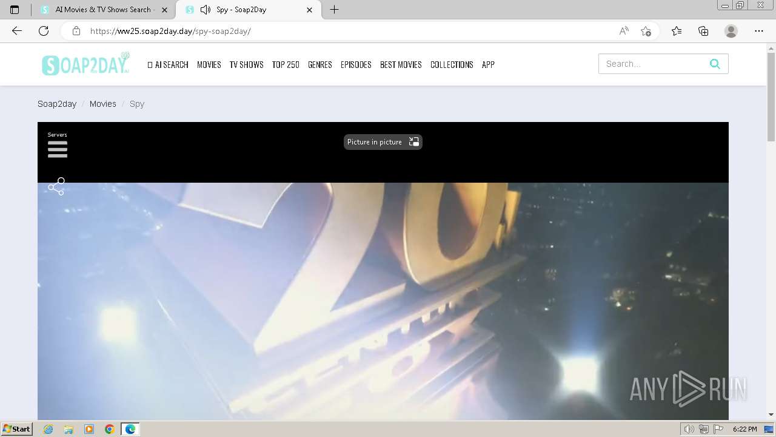Open the BEST MOVIES menu item
Image resolution: width=776 pixels, height=437 pixels.
[x=401, y=64]
